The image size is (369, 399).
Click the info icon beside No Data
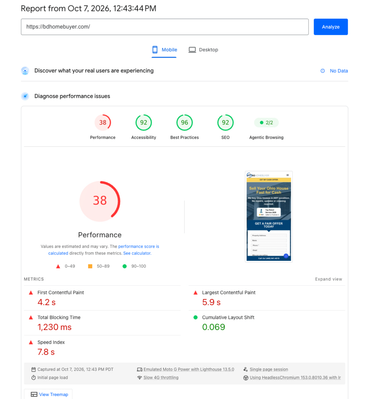(323, 71)
